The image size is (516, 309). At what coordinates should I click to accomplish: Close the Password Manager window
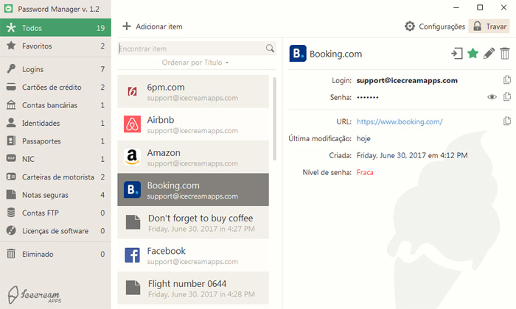pyautogui.click(x=503, y=7)
